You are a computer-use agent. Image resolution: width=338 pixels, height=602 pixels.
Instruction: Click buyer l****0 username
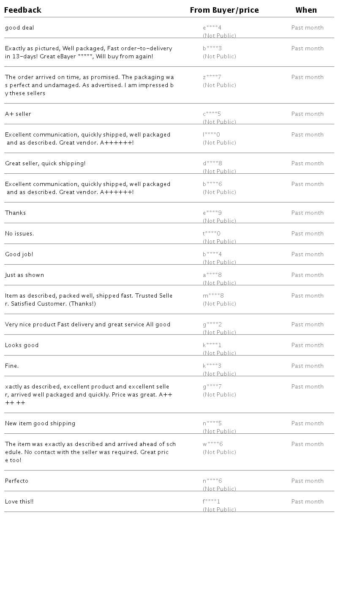(212, 135)
